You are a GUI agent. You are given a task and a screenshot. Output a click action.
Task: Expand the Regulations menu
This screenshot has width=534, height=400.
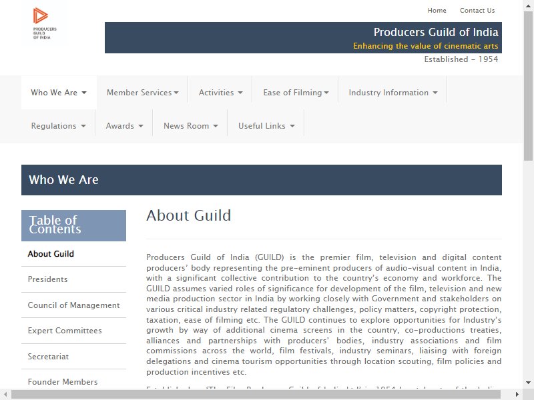58,126
